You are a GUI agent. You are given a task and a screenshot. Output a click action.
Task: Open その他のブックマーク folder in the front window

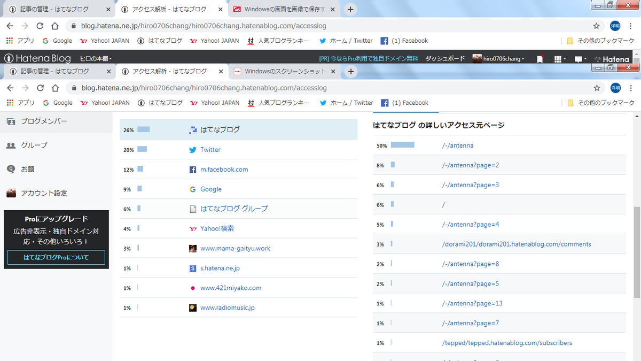click(x=601, y=103)
